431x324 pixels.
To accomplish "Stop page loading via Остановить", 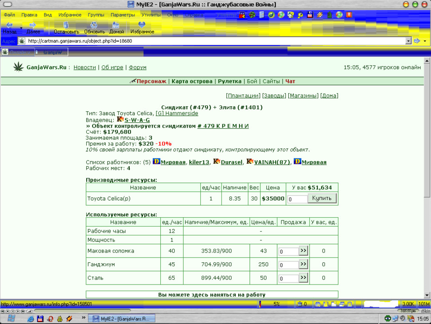I will pyautogui.click(x=66, y=28).
